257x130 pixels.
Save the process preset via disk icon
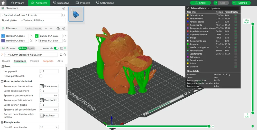(x=61, y=55)
